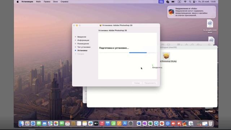
Task: Launch Safari from the Dock
Action: [x=33, y=123]
